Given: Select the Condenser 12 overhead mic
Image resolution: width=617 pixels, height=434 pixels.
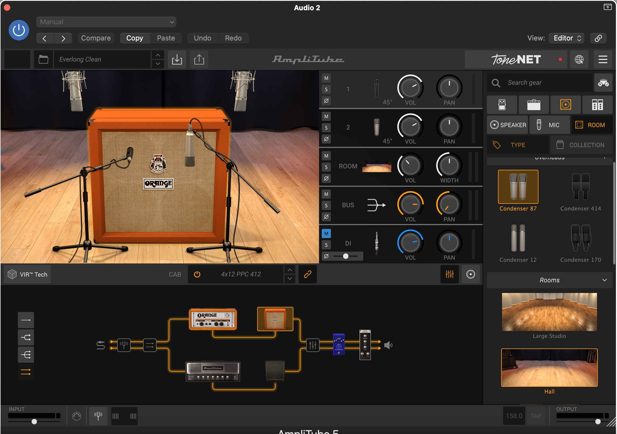Looking at the screenshot, I should [518, 238].
